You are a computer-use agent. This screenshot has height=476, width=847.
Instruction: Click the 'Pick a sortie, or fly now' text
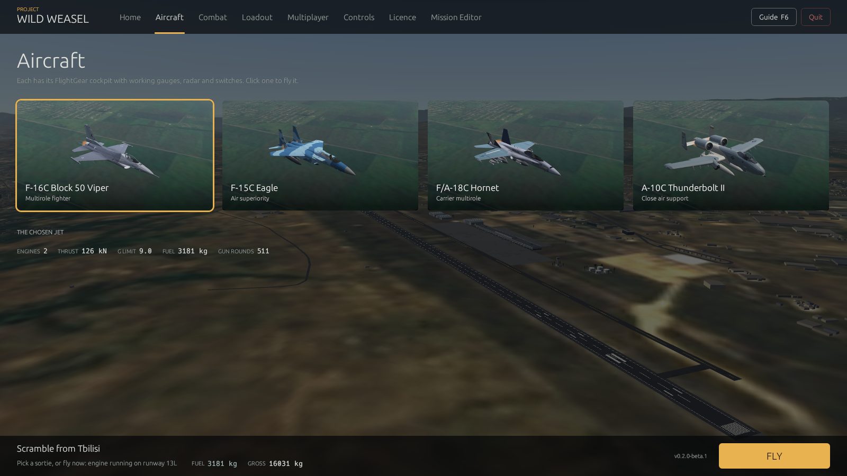pos(97,463)
